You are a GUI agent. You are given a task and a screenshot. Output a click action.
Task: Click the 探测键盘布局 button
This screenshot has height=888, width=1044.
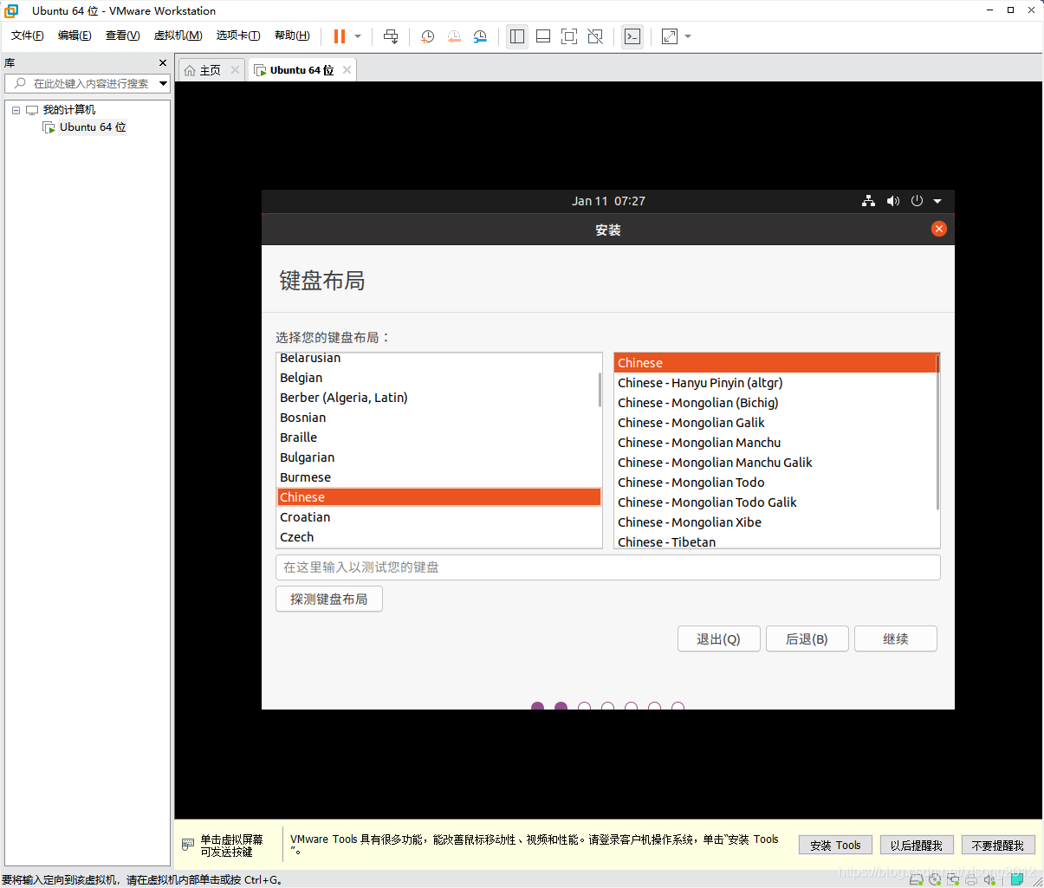[329, 600]
